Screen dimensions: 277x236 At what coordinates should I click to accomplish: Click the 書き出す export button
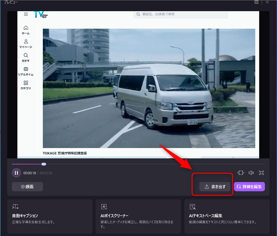coord(215,187)
